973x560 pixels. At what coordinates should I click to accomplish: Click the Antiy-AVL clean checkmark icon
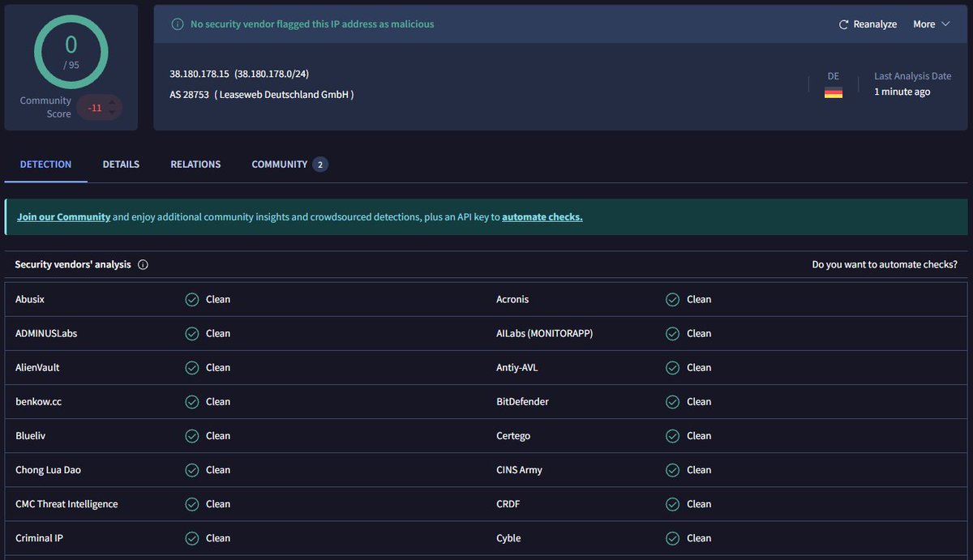click(673, 368)
